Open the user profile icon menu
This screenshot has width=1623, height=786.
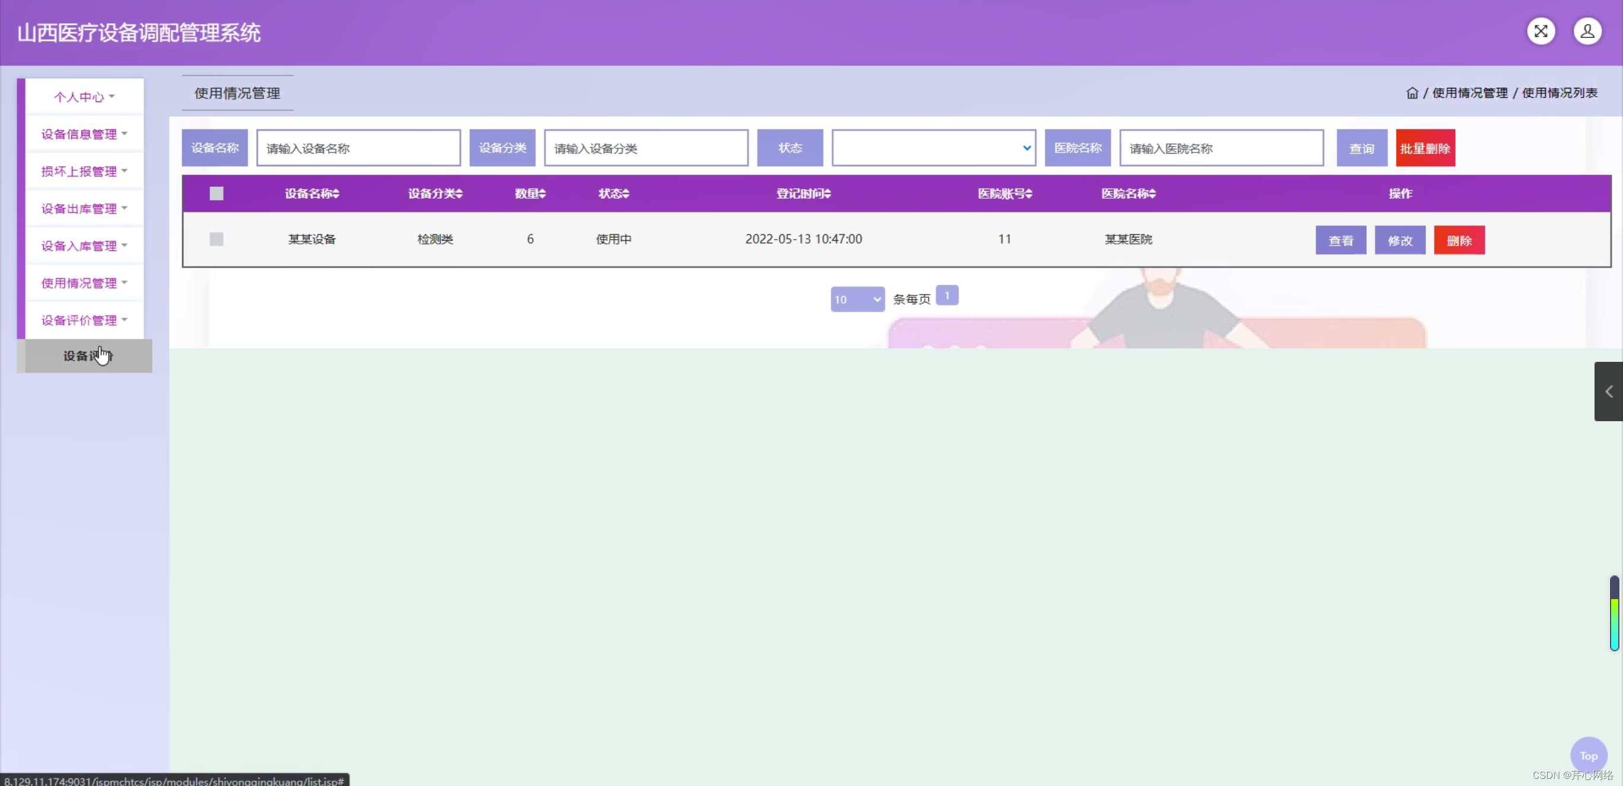coord(1587,31)
